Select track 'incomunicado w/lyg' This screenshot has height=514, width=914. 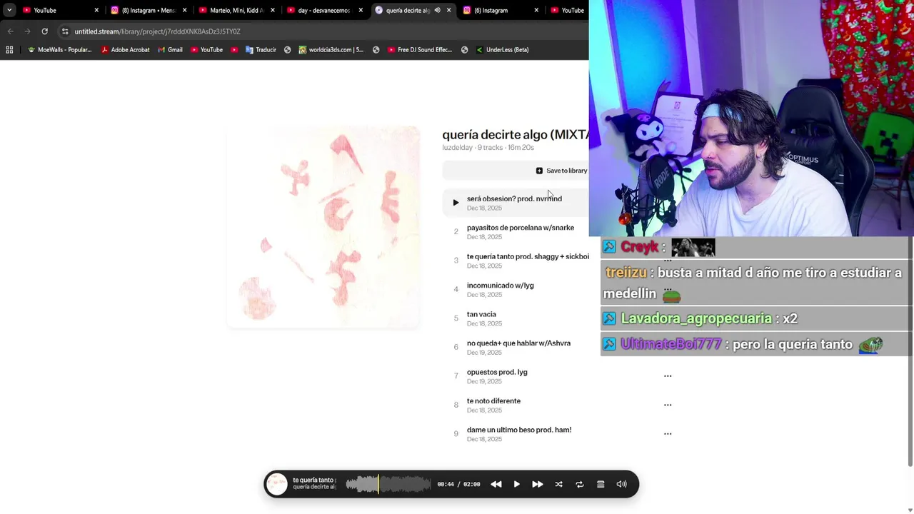pos(501,286)
